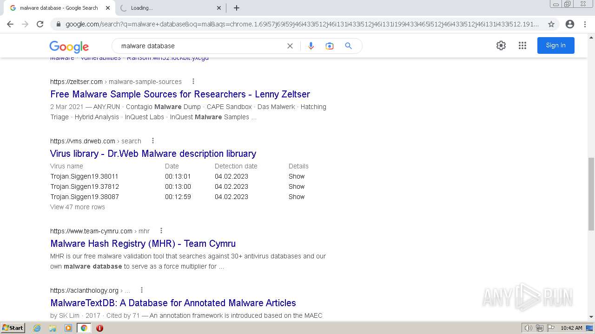
Task: Open a new tab with the plus button
Action: click(x=237, y=8)
